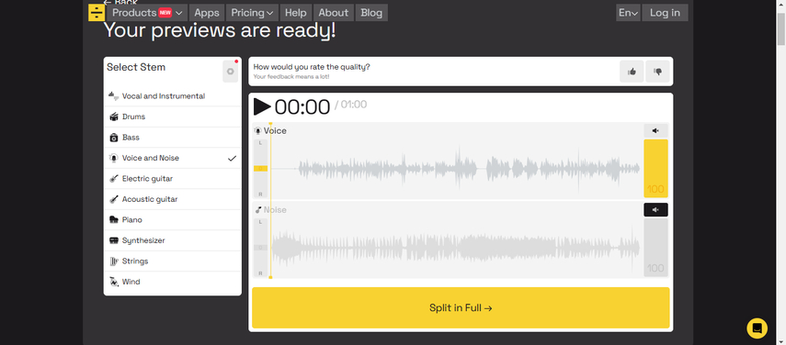The image size is (786, 345).
Task: Expand the Products dropdown menu
Action: pos(147,13)
